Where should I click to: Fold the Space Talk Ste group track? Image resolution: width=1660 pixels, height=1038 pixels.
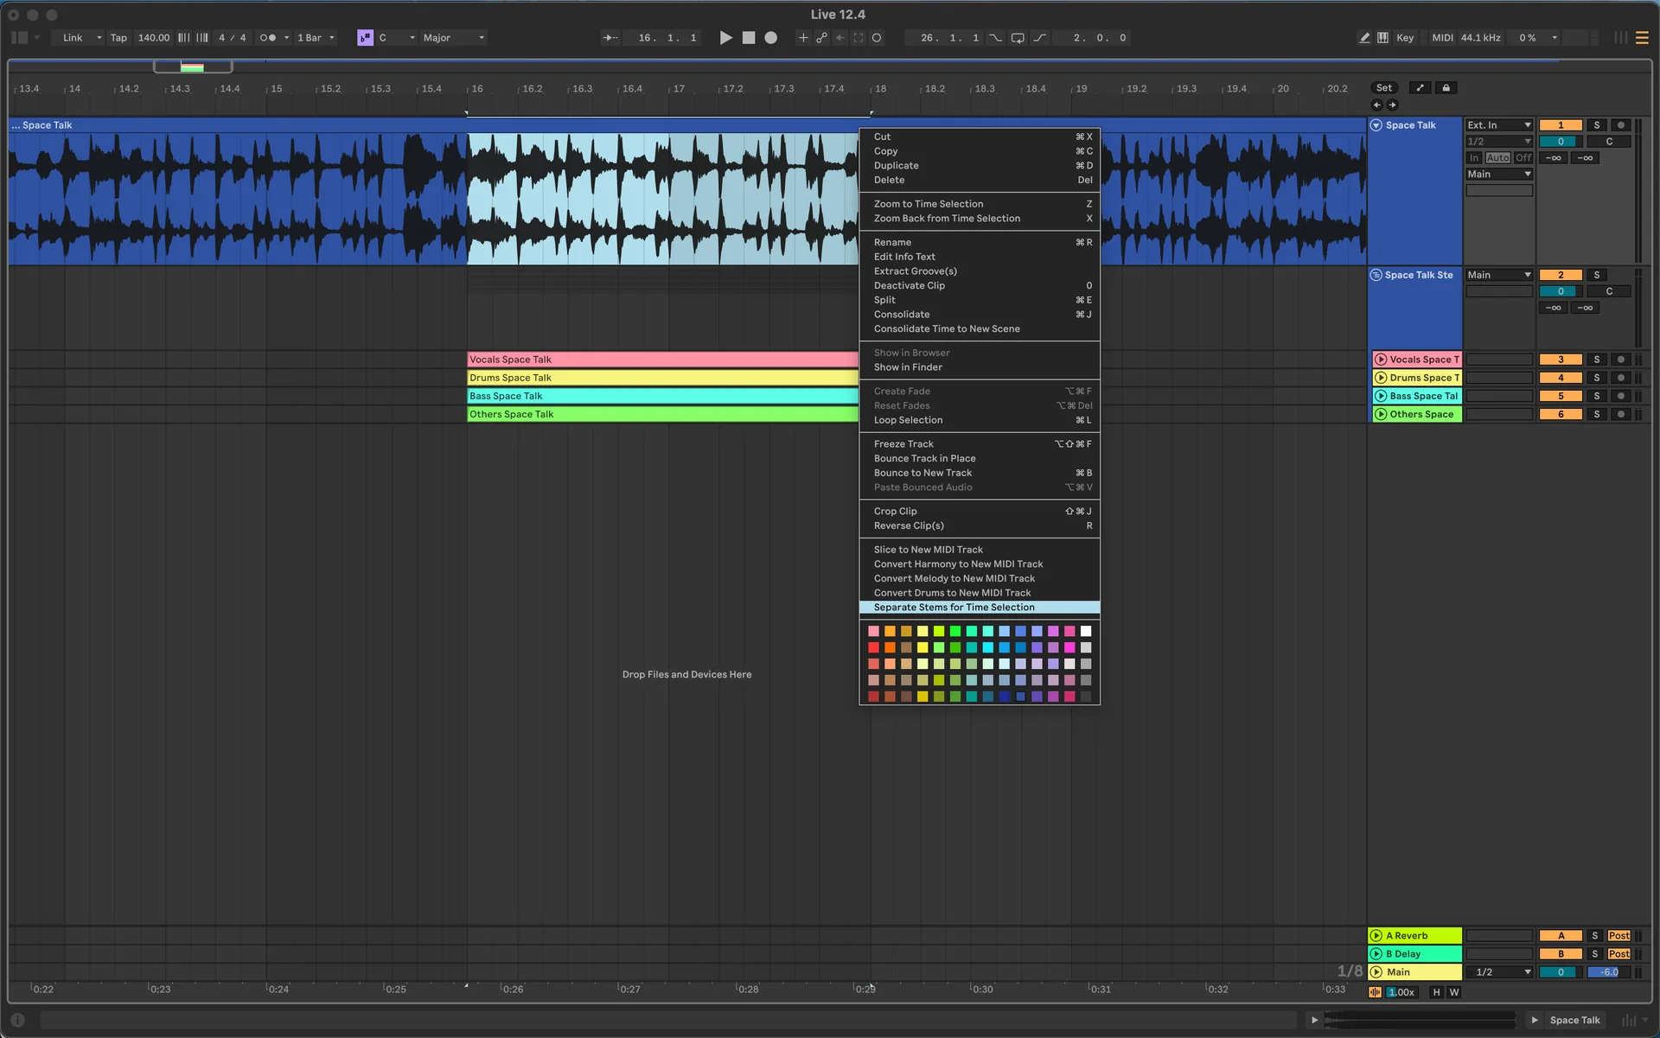pyautogui.click(x=1376, y=275)
